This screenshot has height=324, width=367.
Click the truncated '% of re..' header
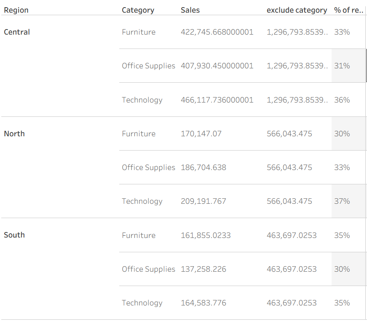tap(348, 10)
